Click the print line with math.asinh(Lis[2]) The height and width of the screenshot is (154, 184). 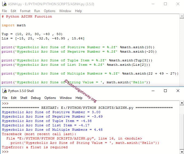pos(76,65)
